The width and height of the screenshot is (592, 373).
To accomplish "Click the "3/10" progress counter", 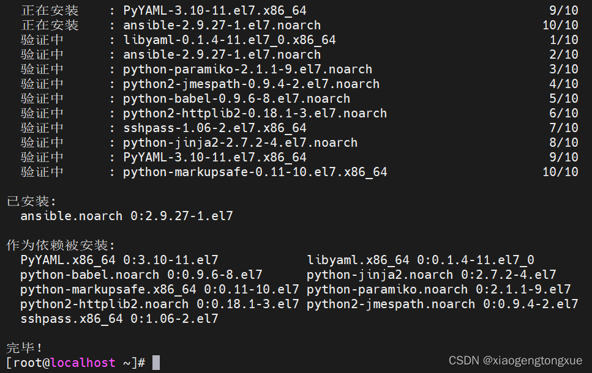I will pyautogui.click(x=564, y=69).
